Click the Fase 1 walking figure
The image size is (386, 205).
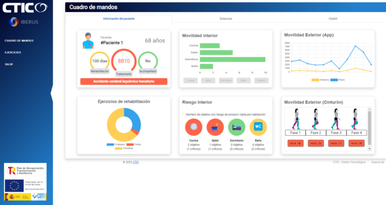pos(296,119)
